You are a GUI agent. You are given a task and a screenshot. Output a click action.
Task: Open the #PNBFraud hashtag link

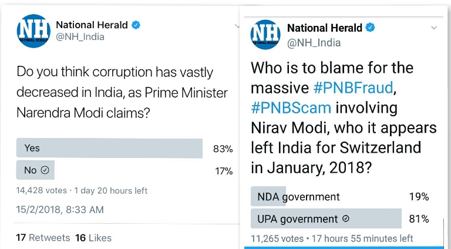tap(354, 88)
